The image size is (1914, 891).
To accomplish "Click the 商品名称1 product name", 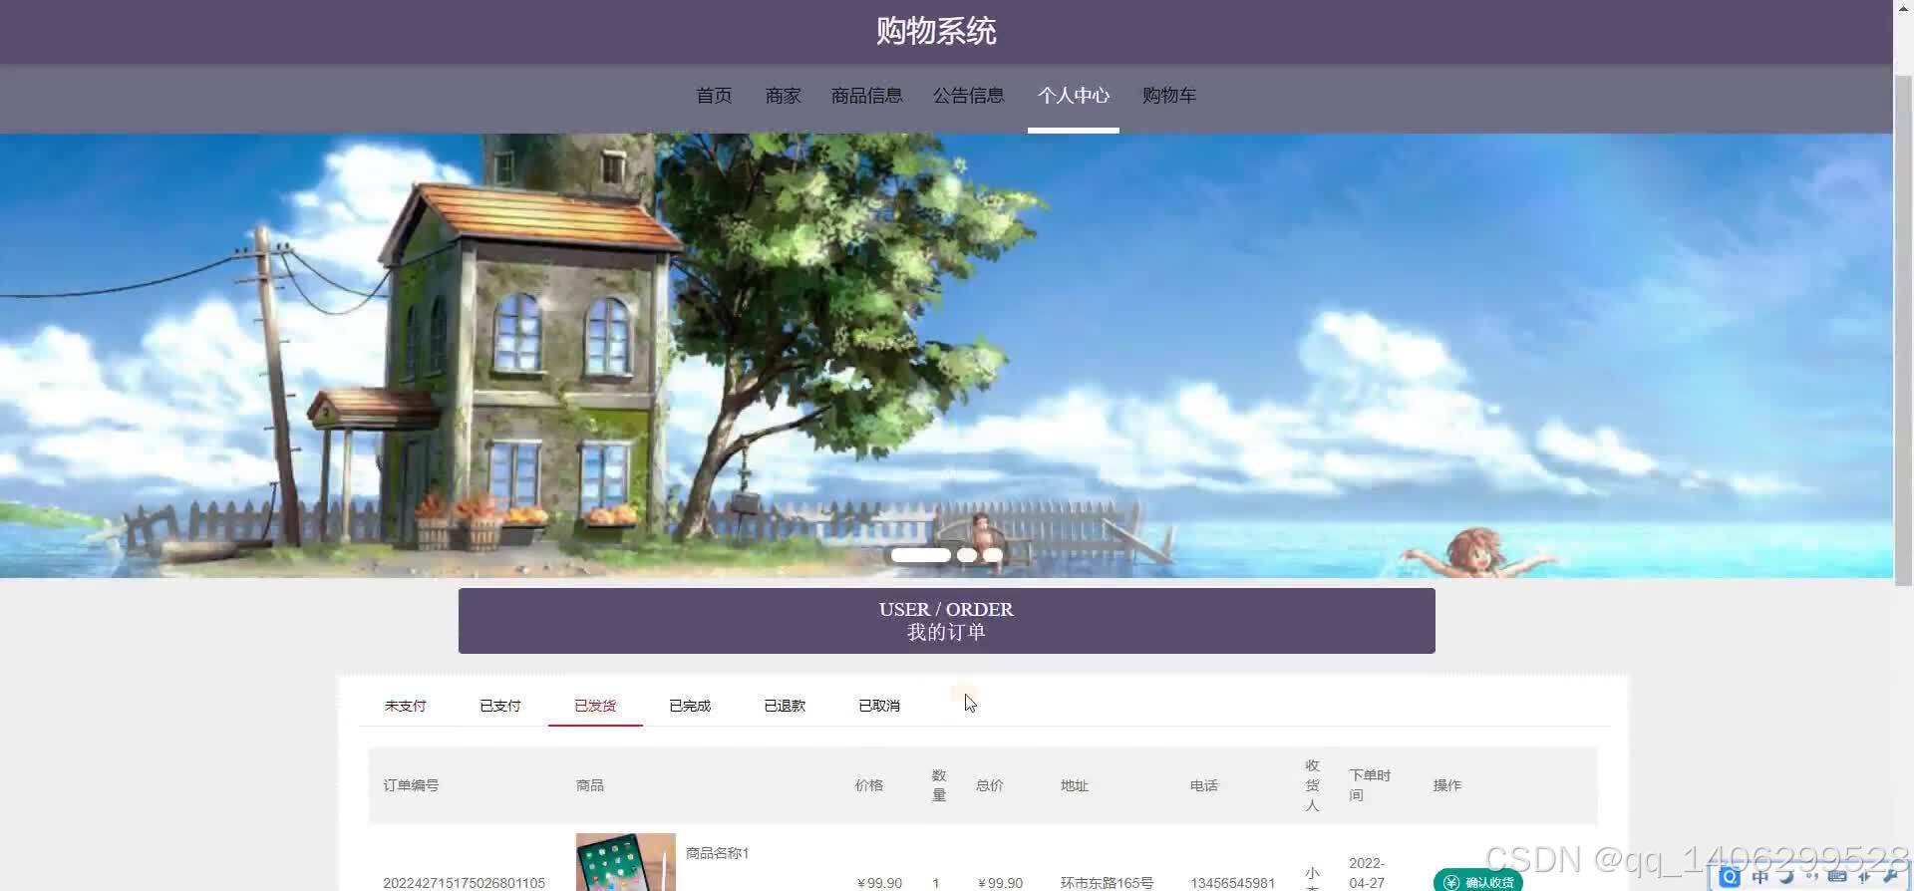I will 717,853.
